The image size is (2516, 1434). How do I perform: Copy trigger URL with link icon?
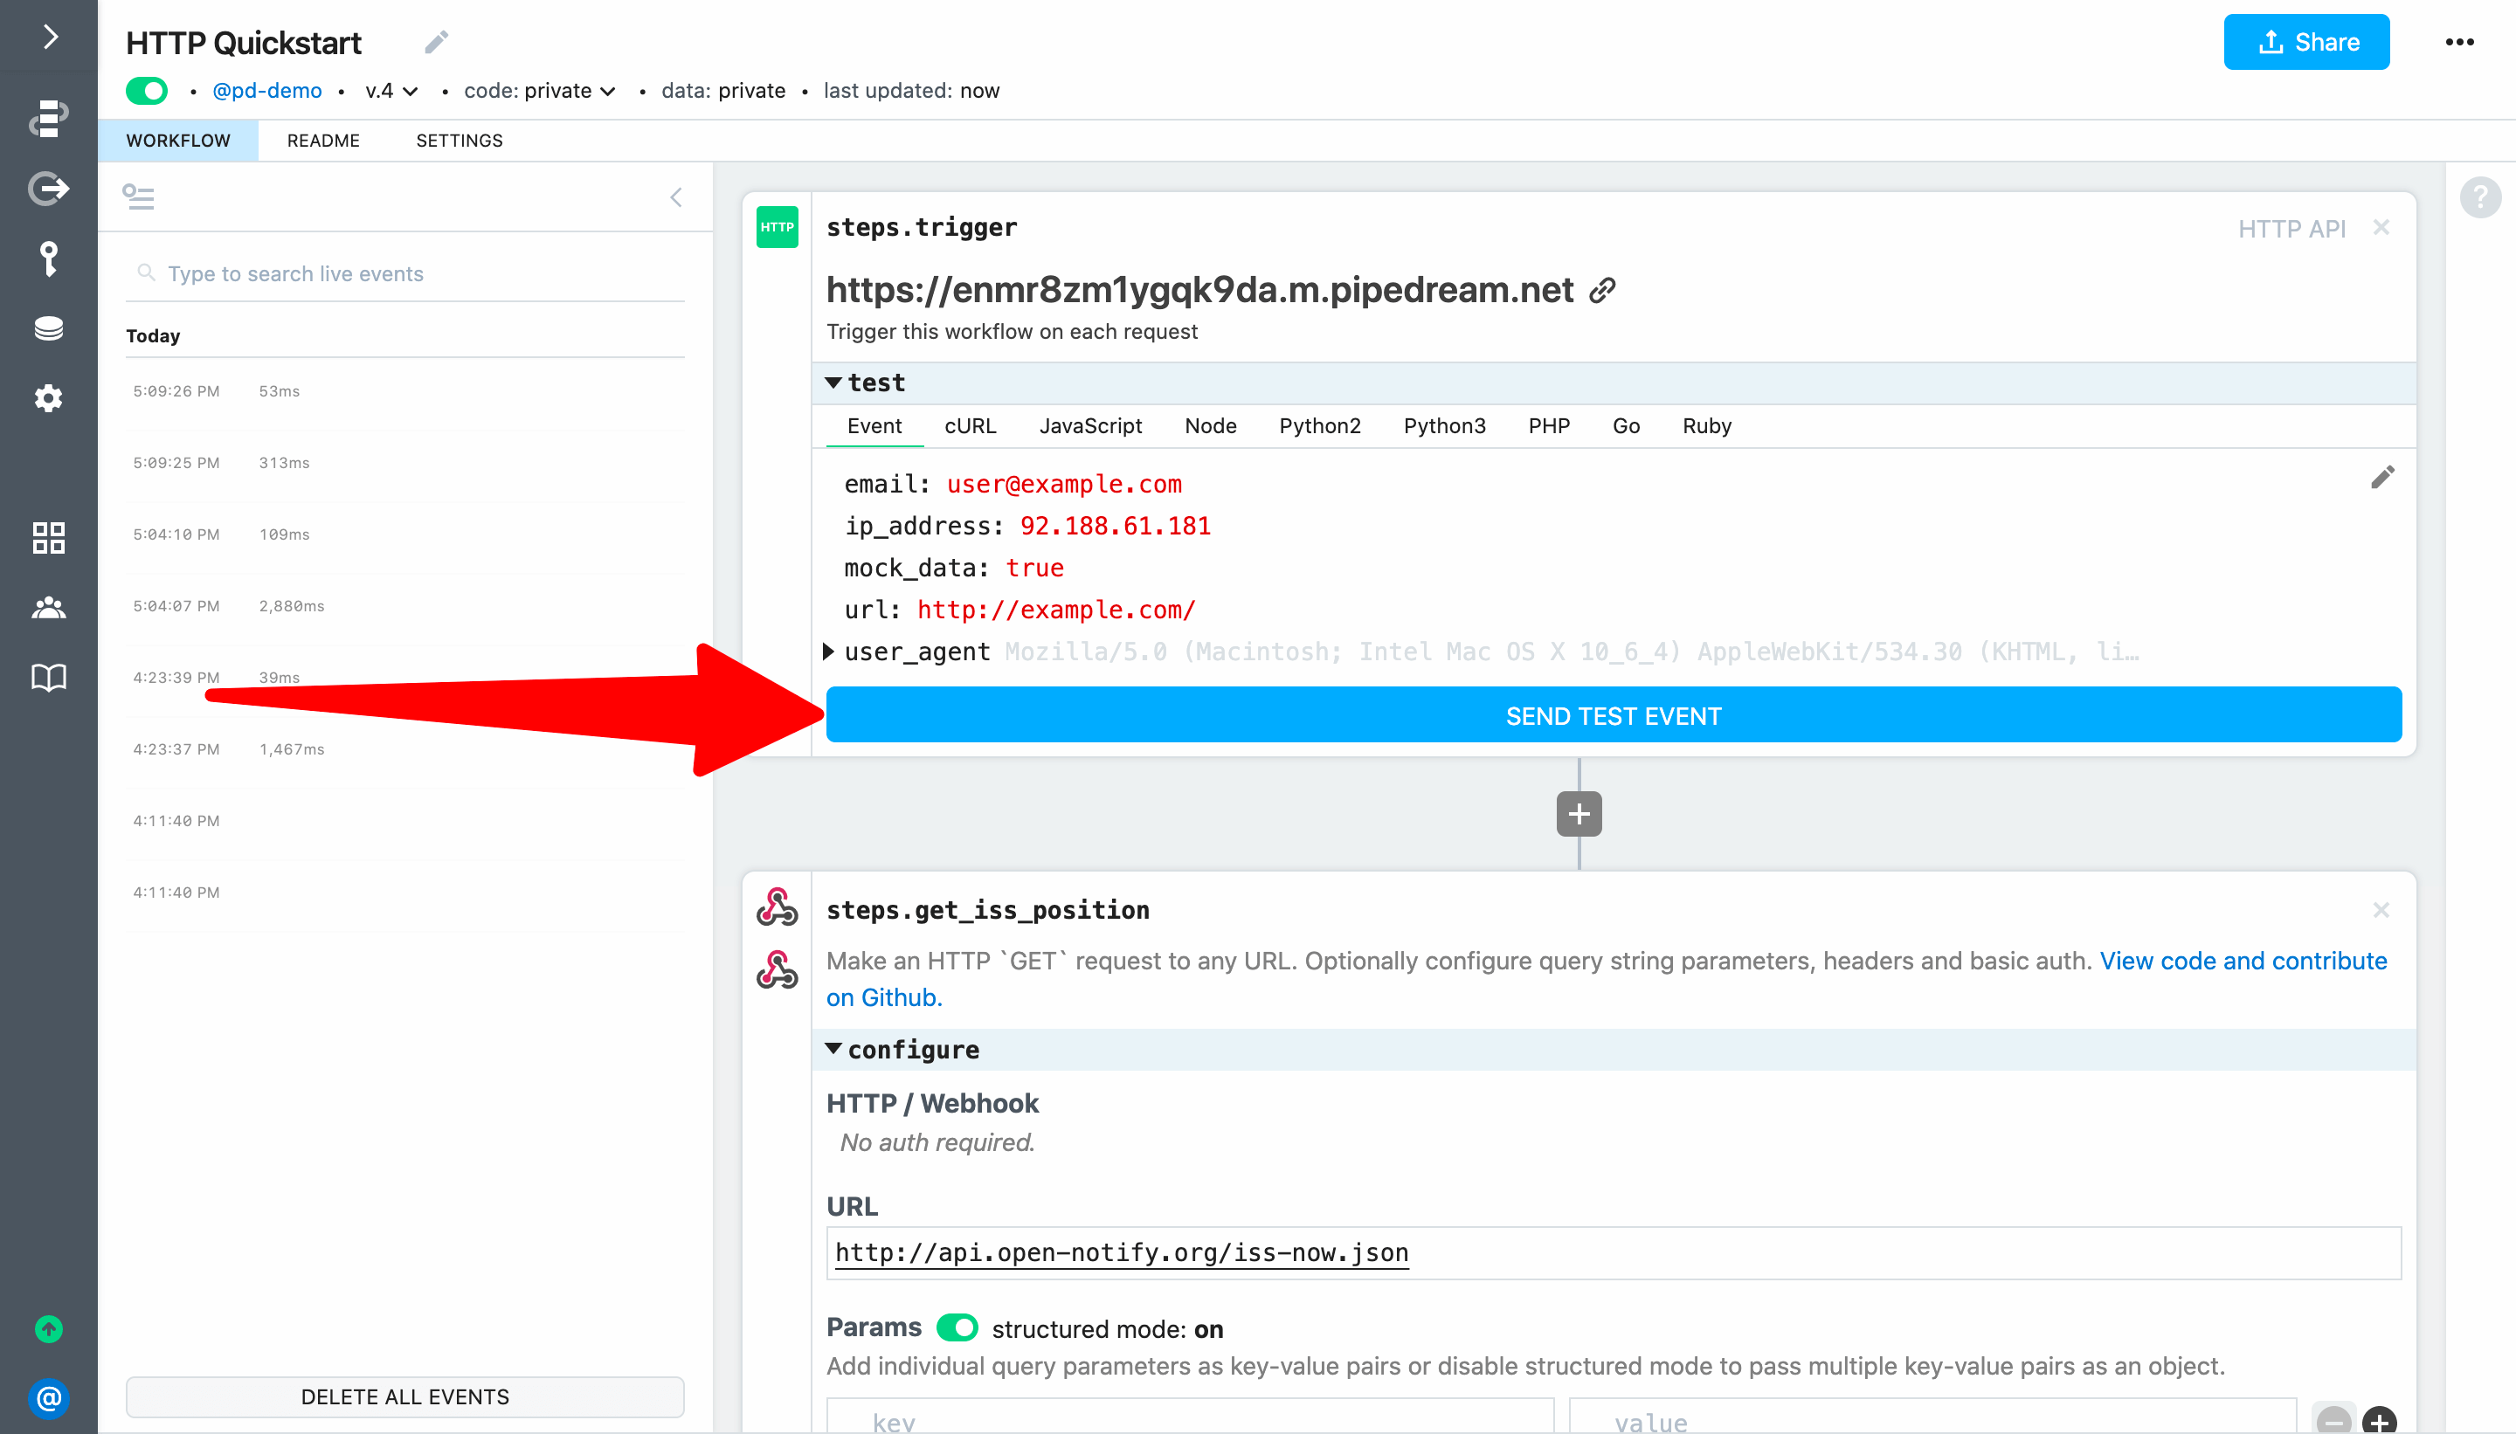(x=1602, y=291)
